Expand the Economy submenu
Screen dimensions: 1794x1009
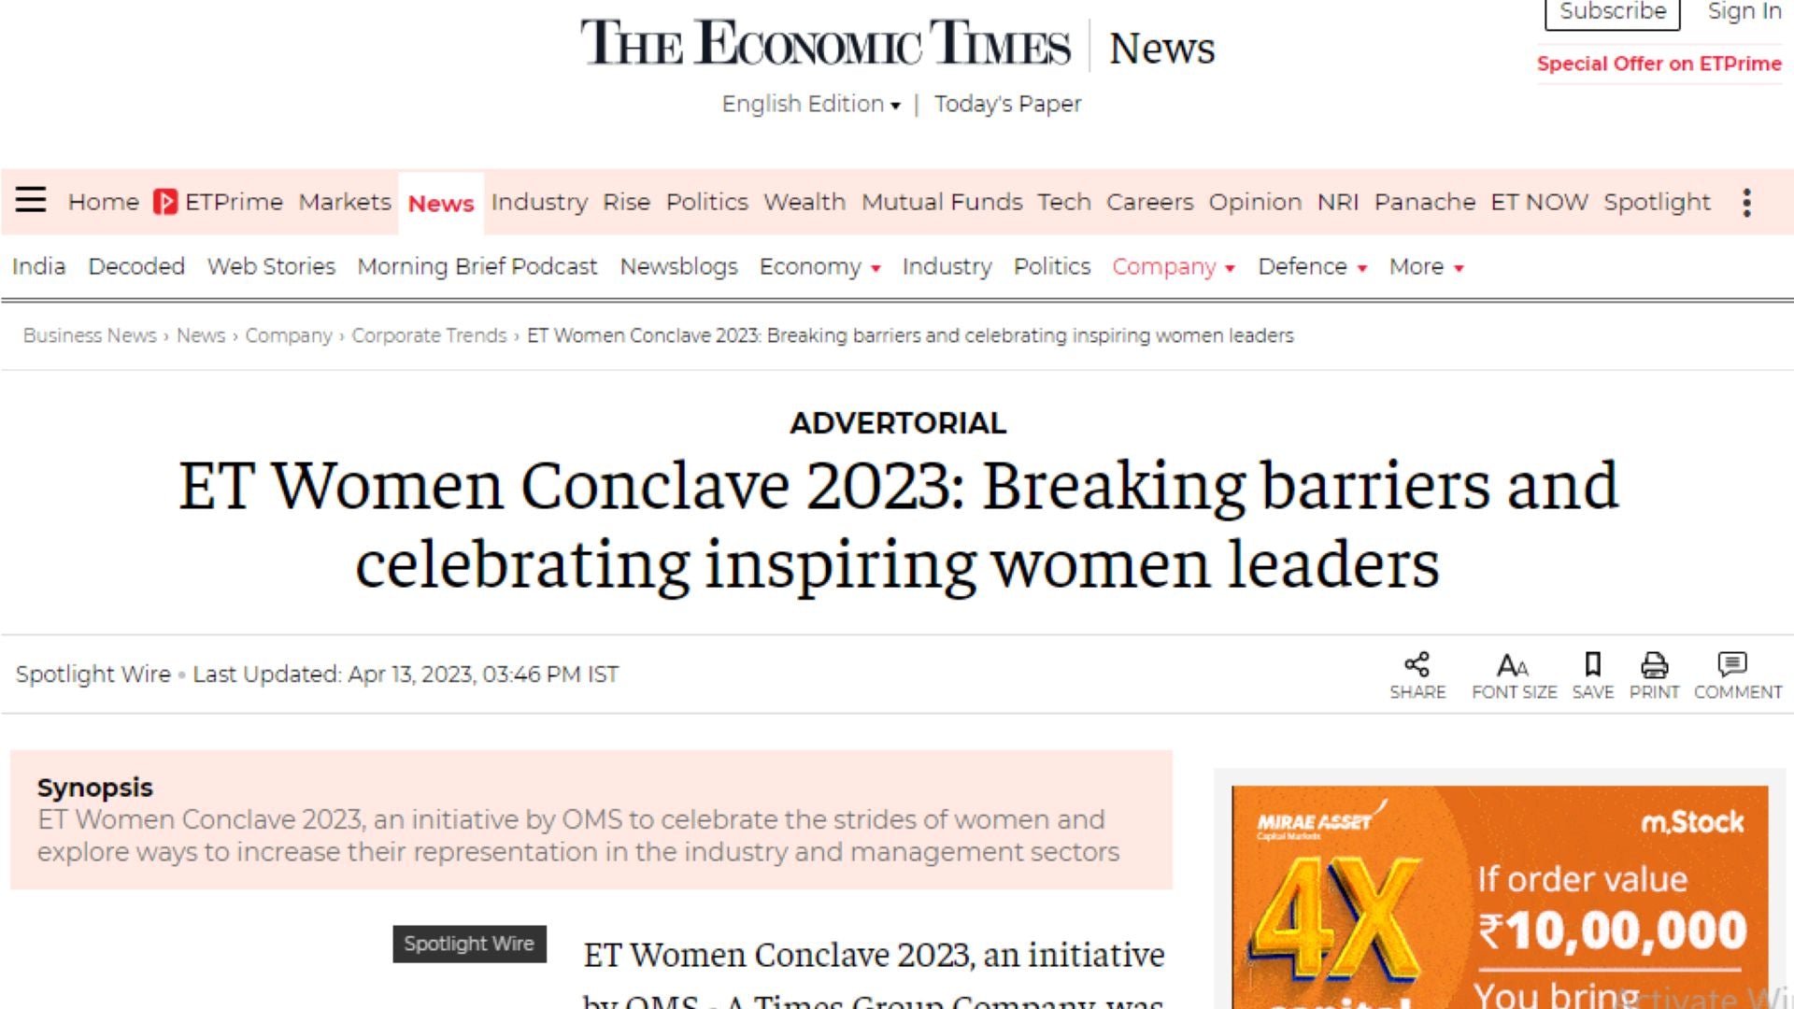tap(819, 267)
